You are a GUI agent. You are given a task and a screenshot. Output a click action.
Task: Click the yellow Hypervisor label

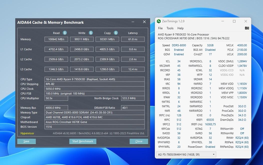pos(27,133)
